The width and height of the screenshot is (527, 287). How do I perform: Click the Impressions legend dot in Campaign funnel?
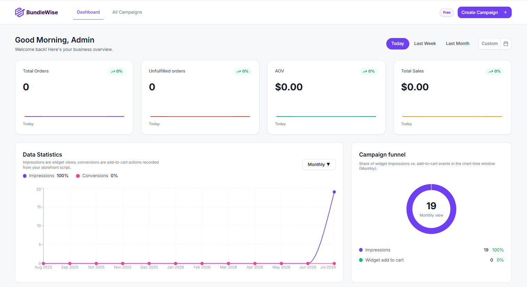click(x=361, y=250)
